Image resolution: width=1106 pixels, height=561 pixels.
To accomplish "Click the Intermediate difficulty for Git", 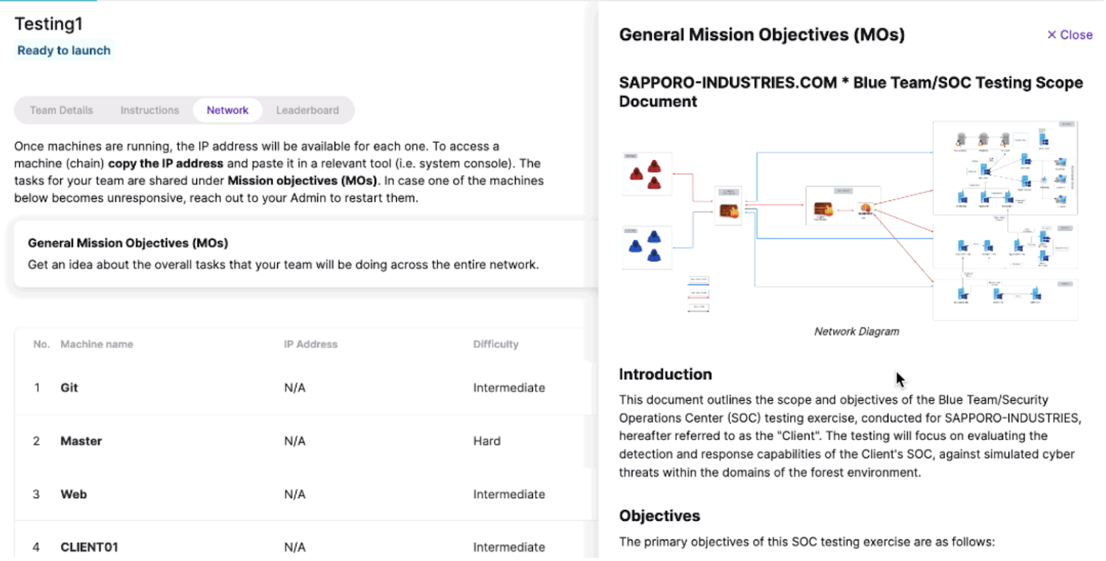I will coord(509,388).
